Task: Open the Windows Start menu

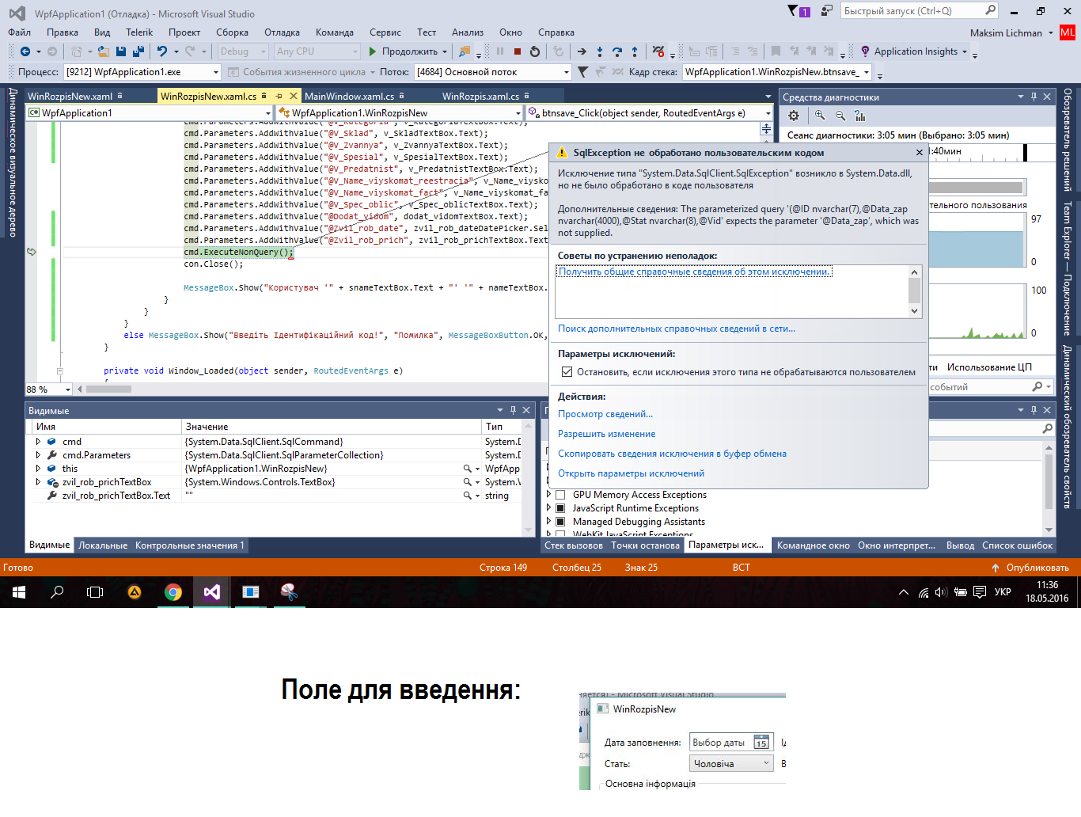Action: [x=19, y=592]
